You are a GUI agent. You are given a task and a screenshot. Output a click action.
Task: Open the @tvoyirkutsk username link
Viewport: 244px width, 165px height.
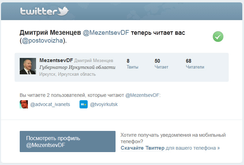104,104
